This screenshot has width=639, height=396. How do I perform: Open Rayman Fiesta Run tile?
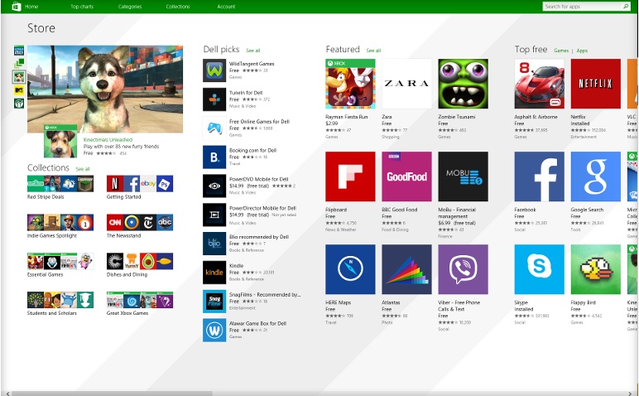[350, 84]
